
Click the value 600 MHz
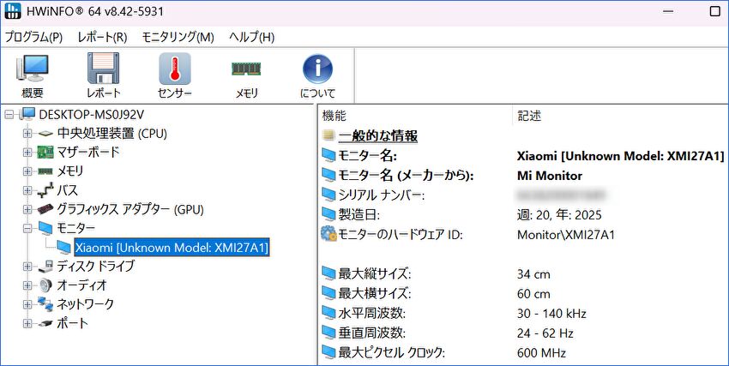click(x=541, y=353)
